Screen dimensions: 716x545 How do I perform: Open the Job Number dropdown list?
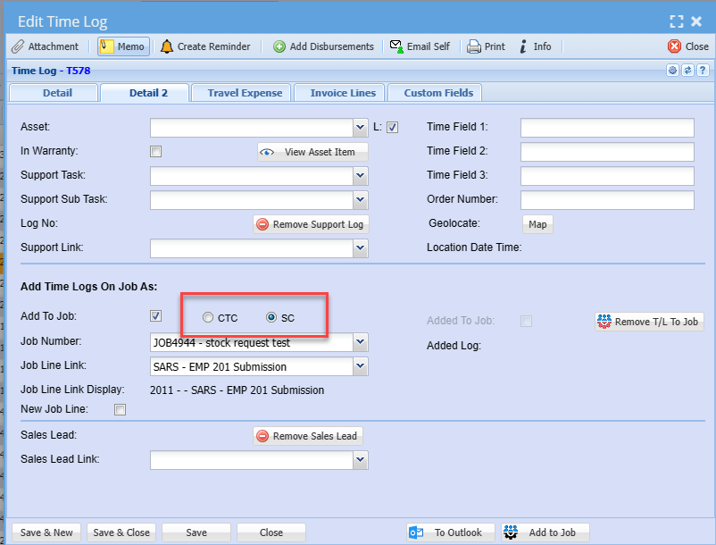pyautogui.click(x=360, y=342)
